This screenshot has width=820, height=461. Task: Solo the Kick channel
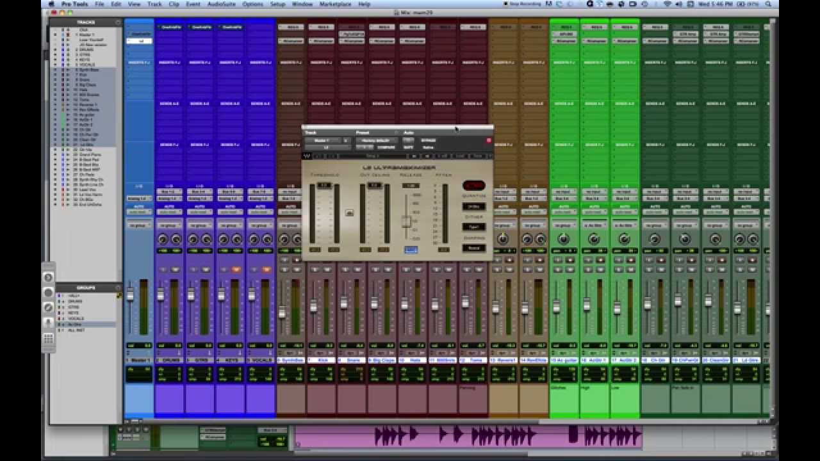tap(315, 270)
